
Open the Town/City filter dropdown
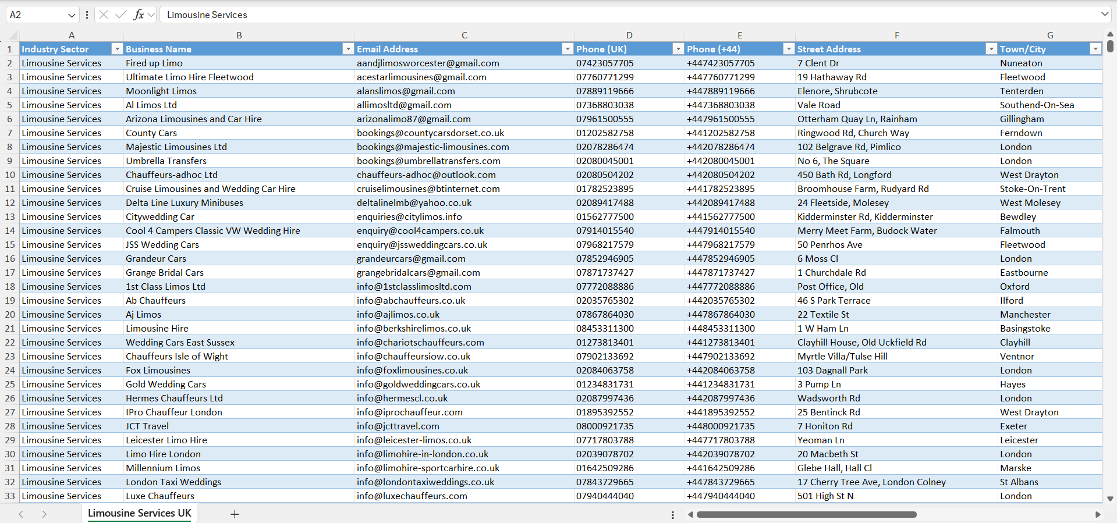coord(1095,49)
